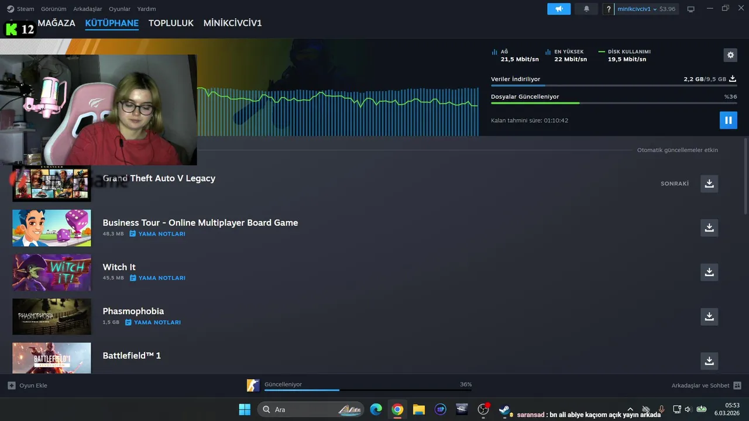The image size is (749, 421).
Task: Open Grand Theft Auto V Legacy title
Action: 159,178
